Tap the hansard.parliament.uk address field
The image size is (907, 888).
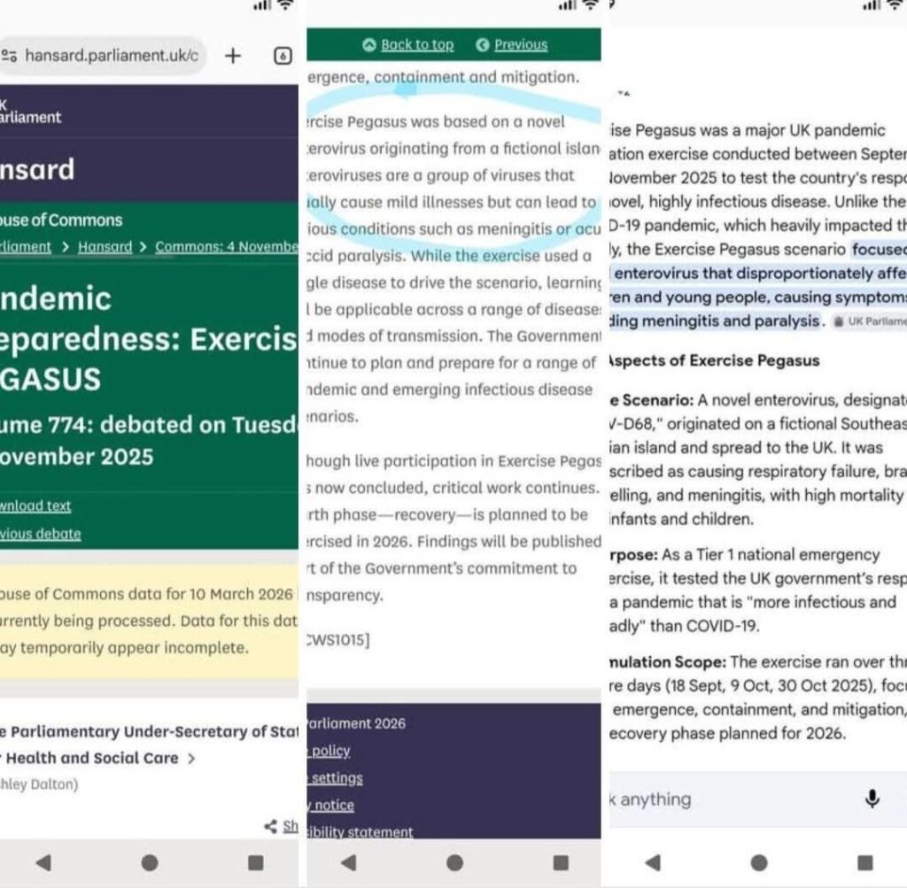[111, 56]
